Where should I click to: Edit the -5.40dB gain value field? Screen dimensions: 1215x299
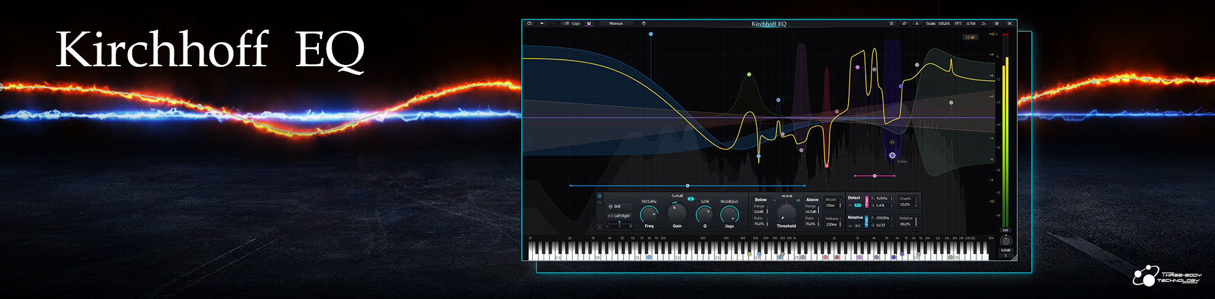676,196
